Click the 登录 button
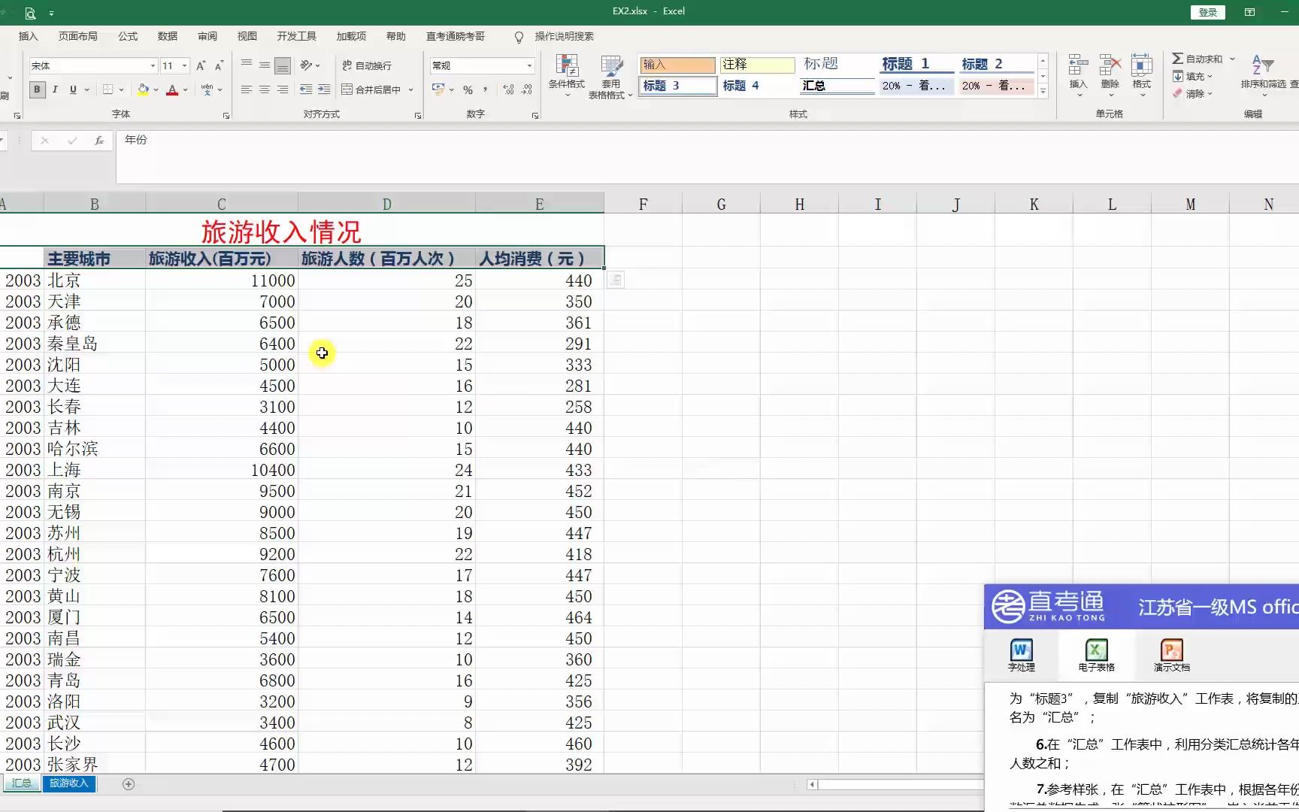The width and height of the screenshot is (1299, 812). click(x=1207, y=12)
